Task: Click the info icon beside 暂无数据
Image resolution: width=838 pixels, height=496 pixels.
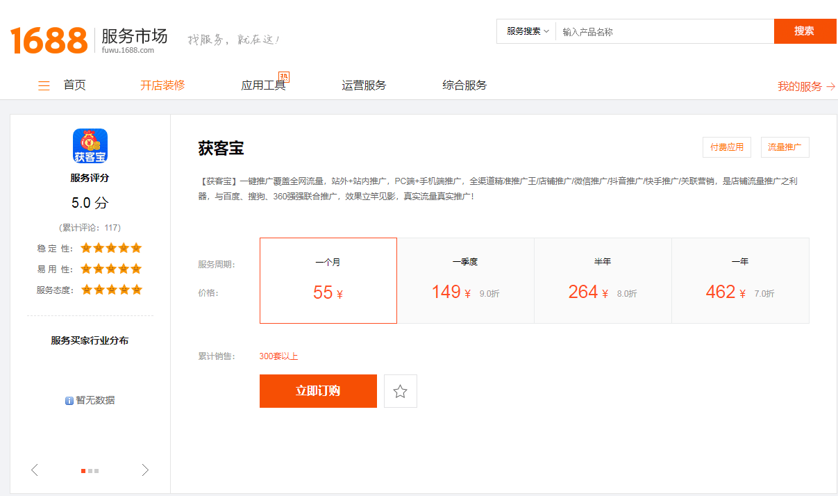Action: 69,401
